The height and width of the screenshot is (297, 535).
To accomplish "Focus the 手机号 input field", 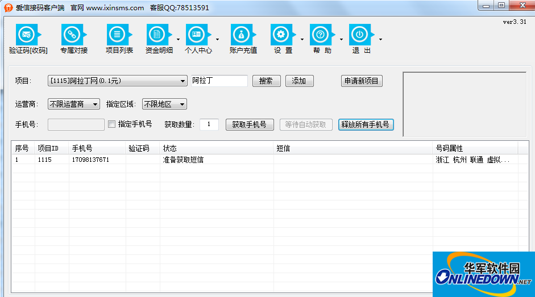I will point(76,124).
